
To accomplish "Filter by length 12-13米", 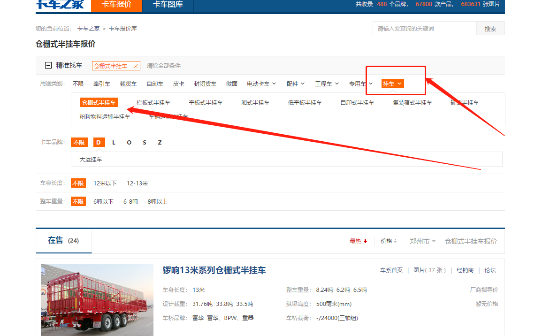I will click(137, 183).
